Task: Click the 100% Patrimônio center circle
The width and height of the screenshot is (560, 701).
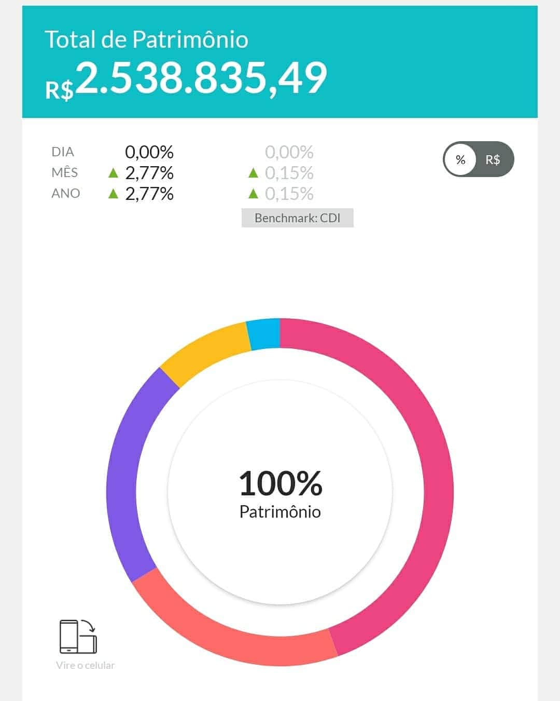Action: pos(280,492)
